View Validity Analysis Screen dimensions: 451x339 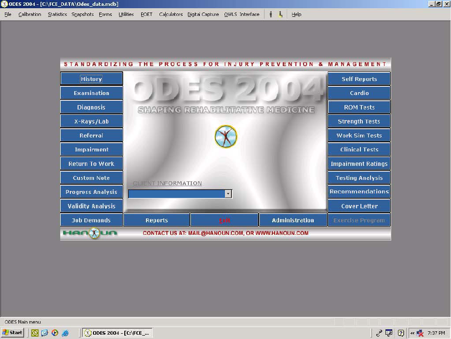[x=92, y=206]
